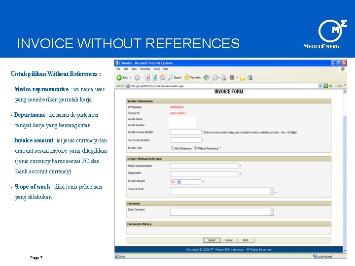Viewport: 355px width, 266px height.
Task: Click the page scrollbar down arrow
Action: click(345, 250)
